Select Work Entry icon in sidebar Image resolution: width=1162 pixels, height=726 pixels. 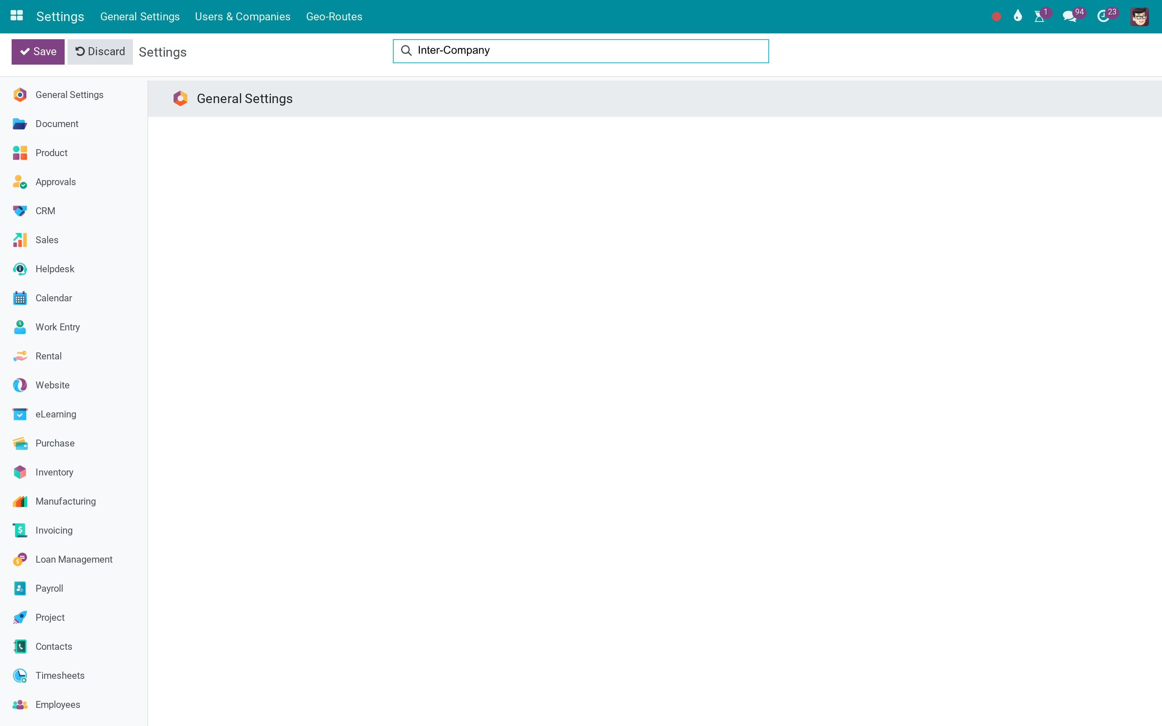(x=20, y=327)
